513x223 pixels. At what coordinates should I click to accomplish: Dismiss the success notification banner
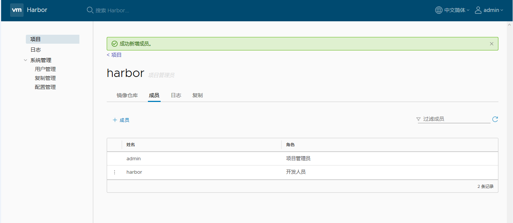(492, 44)
